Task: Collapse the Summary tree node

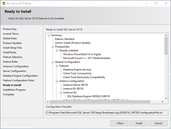Action: tap(49, 35)
